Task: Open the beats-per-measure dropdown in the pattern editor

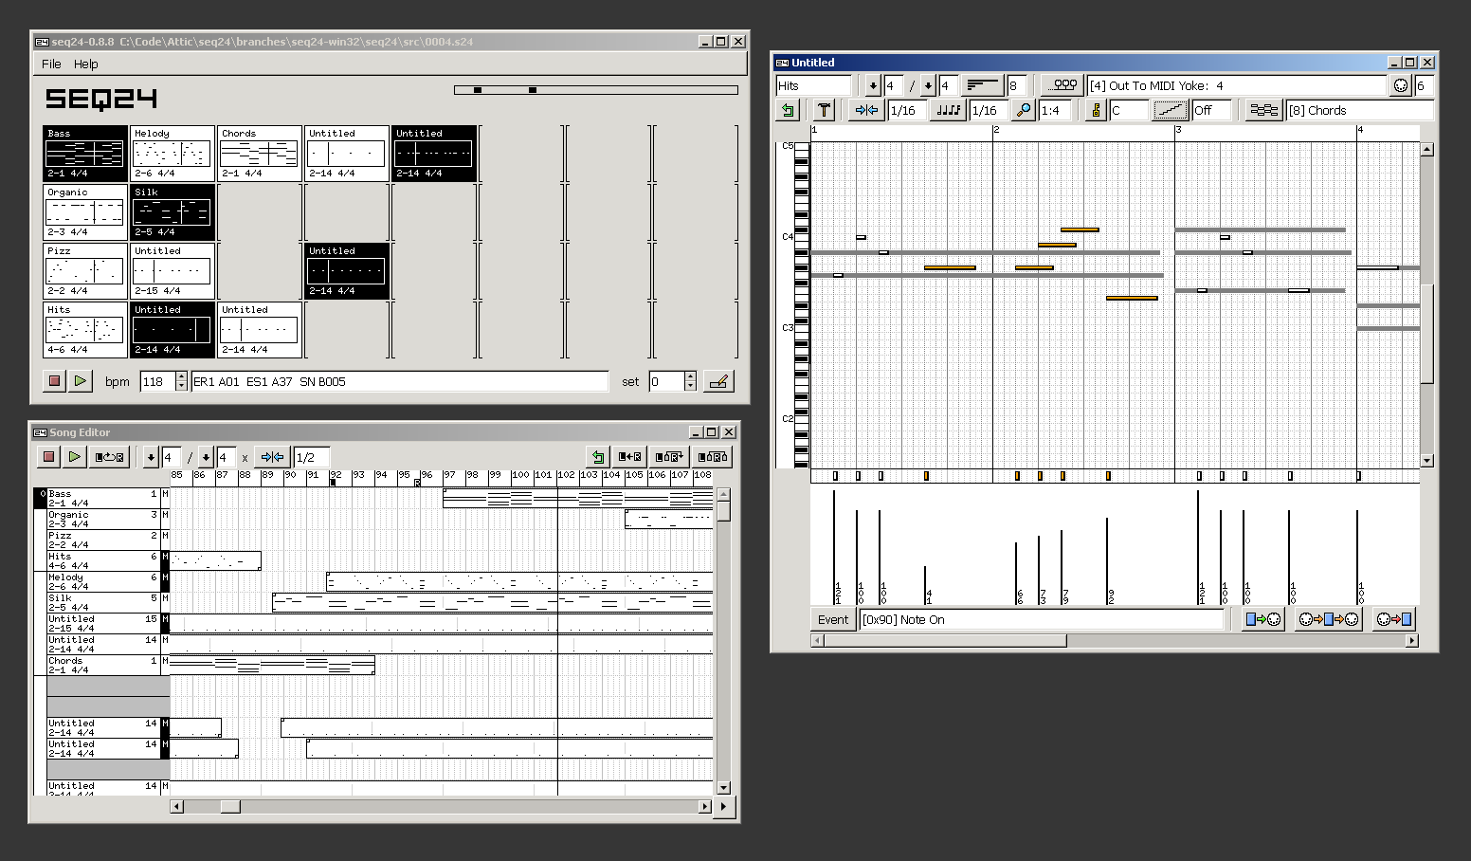Action: 871,84
